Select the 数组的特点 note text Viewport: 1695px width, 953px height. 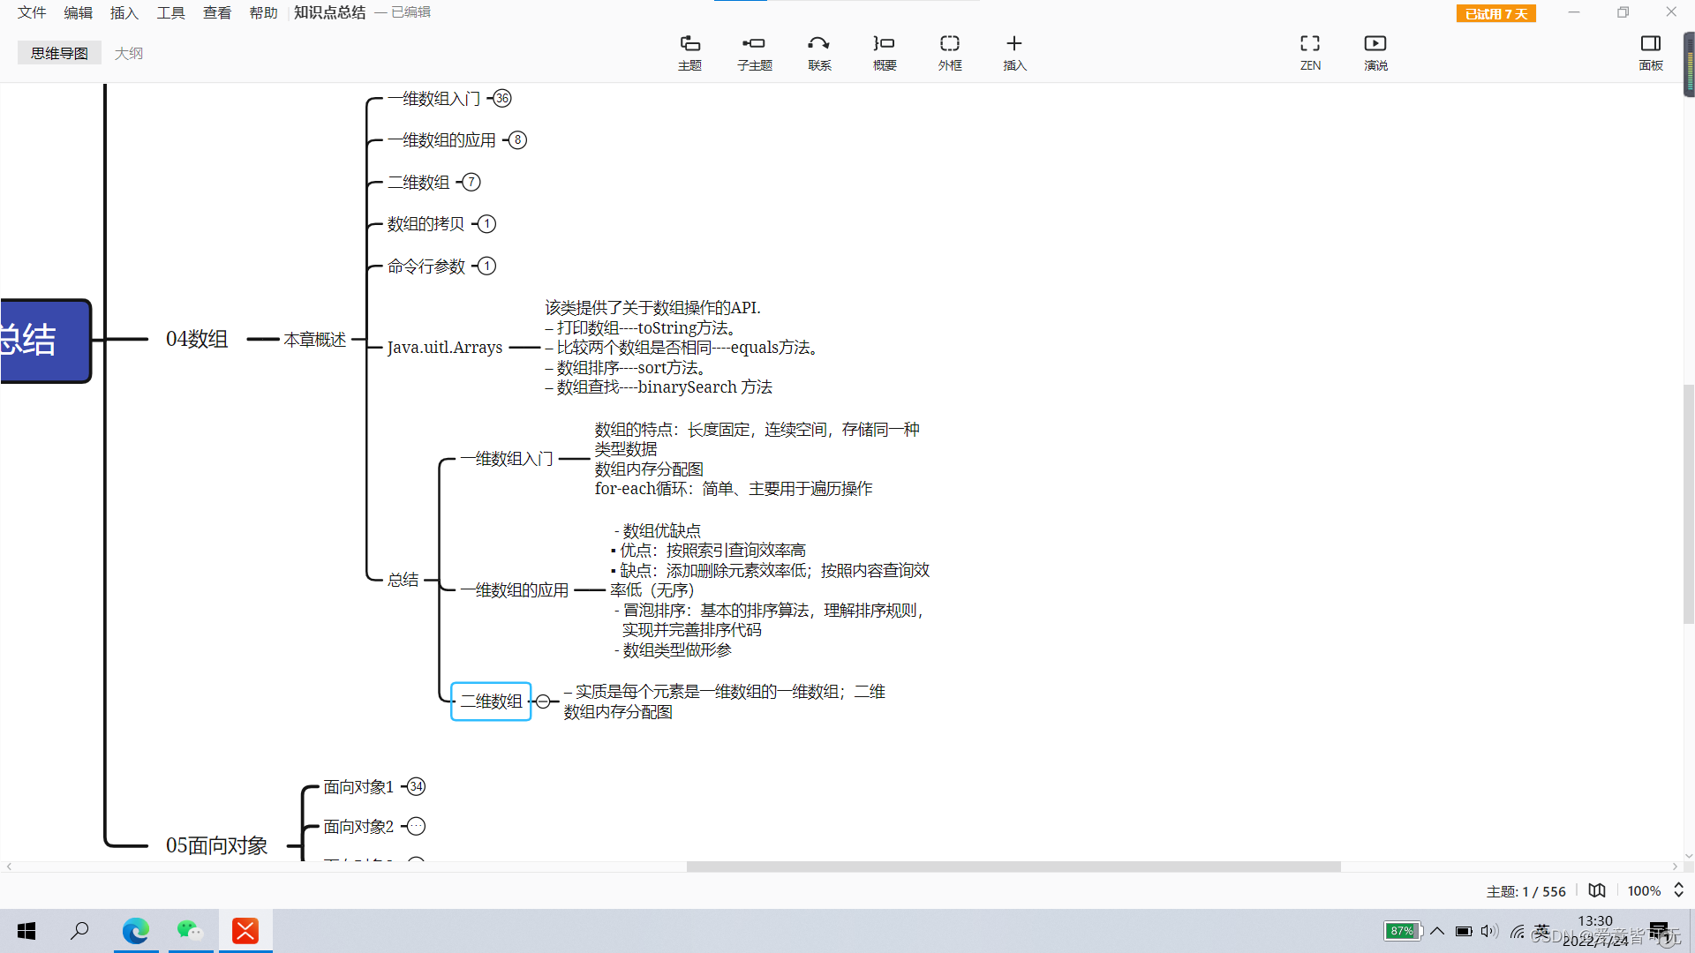pyautogui.click(x=757, y=459)
